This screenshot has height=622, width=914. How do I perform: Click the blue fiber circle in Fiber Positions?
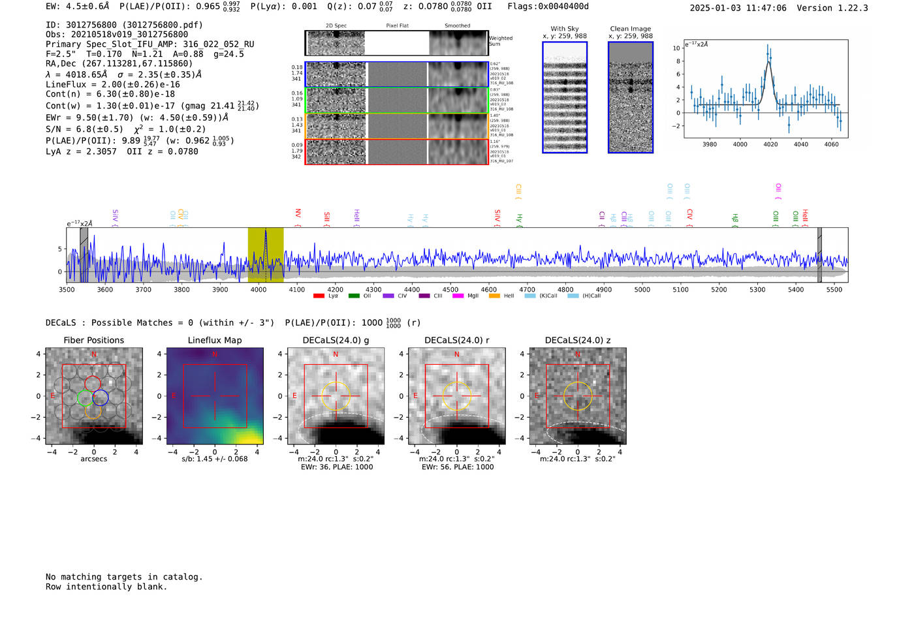click(100, 397)
